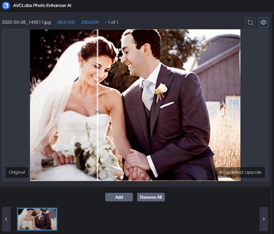274x234 pixels.
Task: Click the Original label badge
Action: (17, 172)
